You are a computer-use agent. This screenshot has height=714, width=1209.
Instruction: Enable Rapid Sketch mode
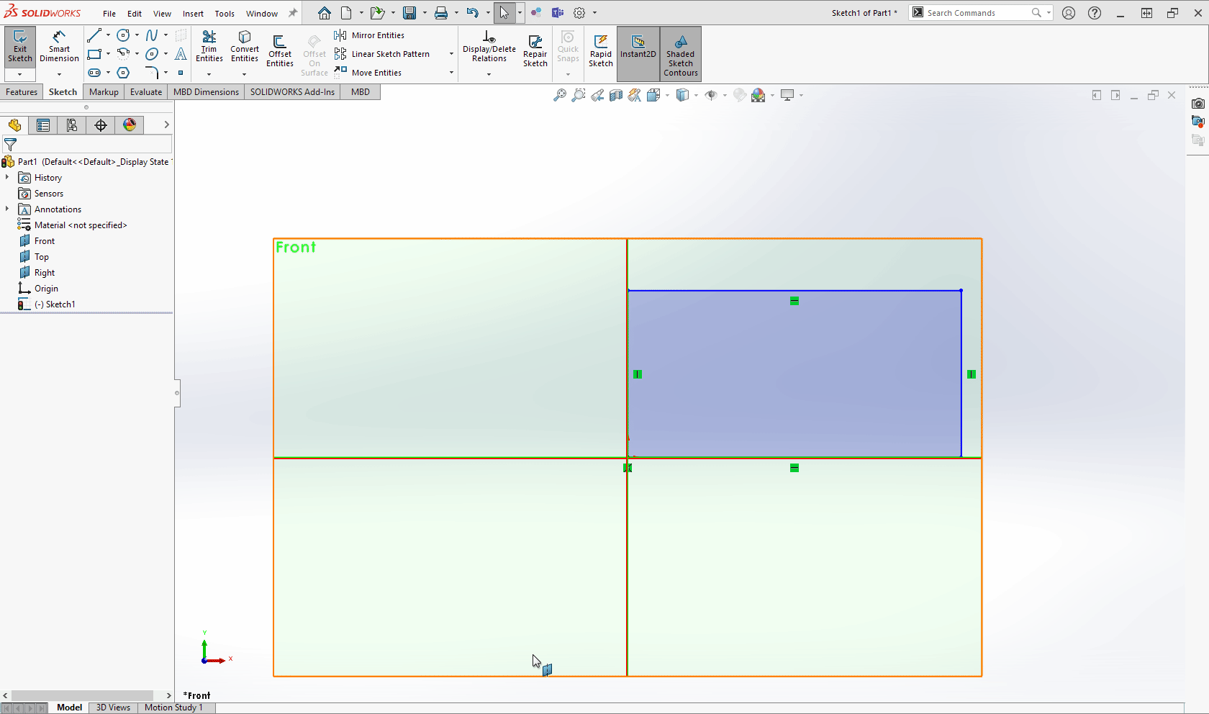coord(600,48)
